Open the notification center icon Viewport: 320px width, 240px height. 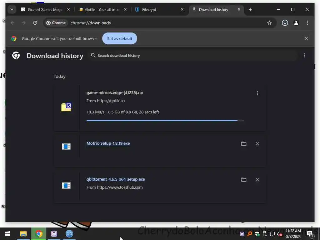pos(310,234)
